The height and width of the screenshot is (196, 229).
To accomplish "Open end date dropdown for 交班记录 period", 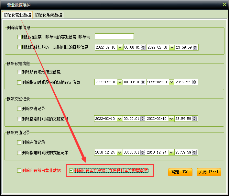I will [x=171, y=119].
